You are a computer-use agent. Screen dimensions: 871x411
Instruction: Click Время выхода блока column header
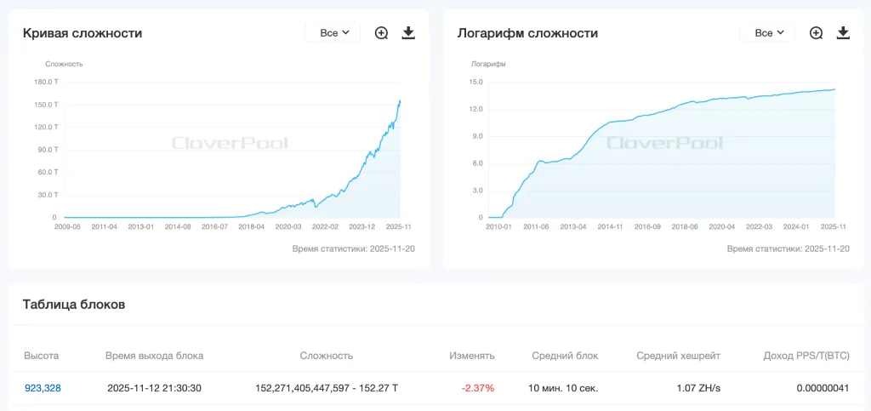click(x=154, y=356)
